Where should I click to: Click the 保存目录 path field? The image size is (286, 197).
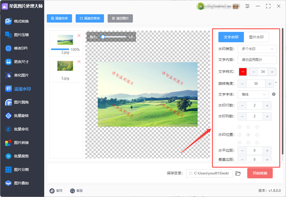209,173
